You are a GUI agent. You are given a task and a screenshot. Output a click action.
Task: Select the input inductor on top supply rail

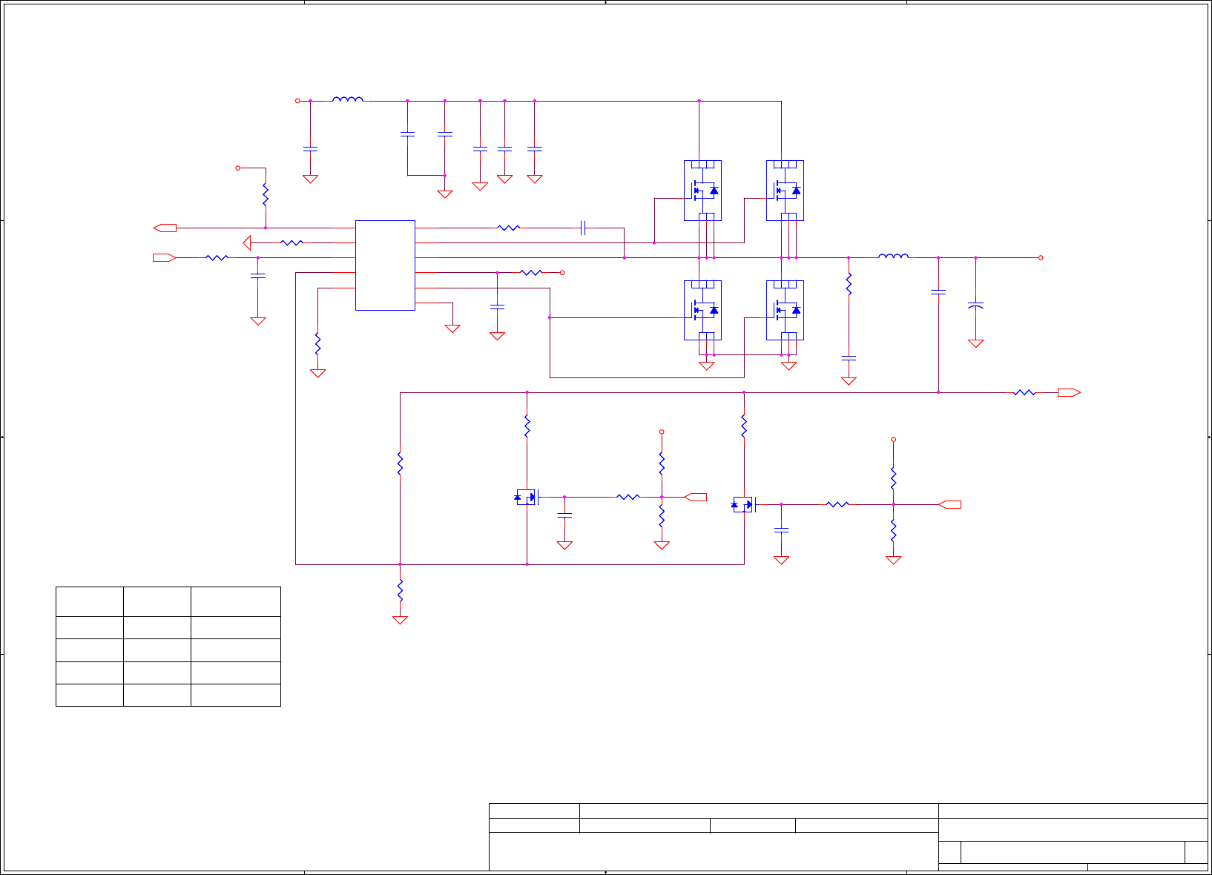point(348,99)
